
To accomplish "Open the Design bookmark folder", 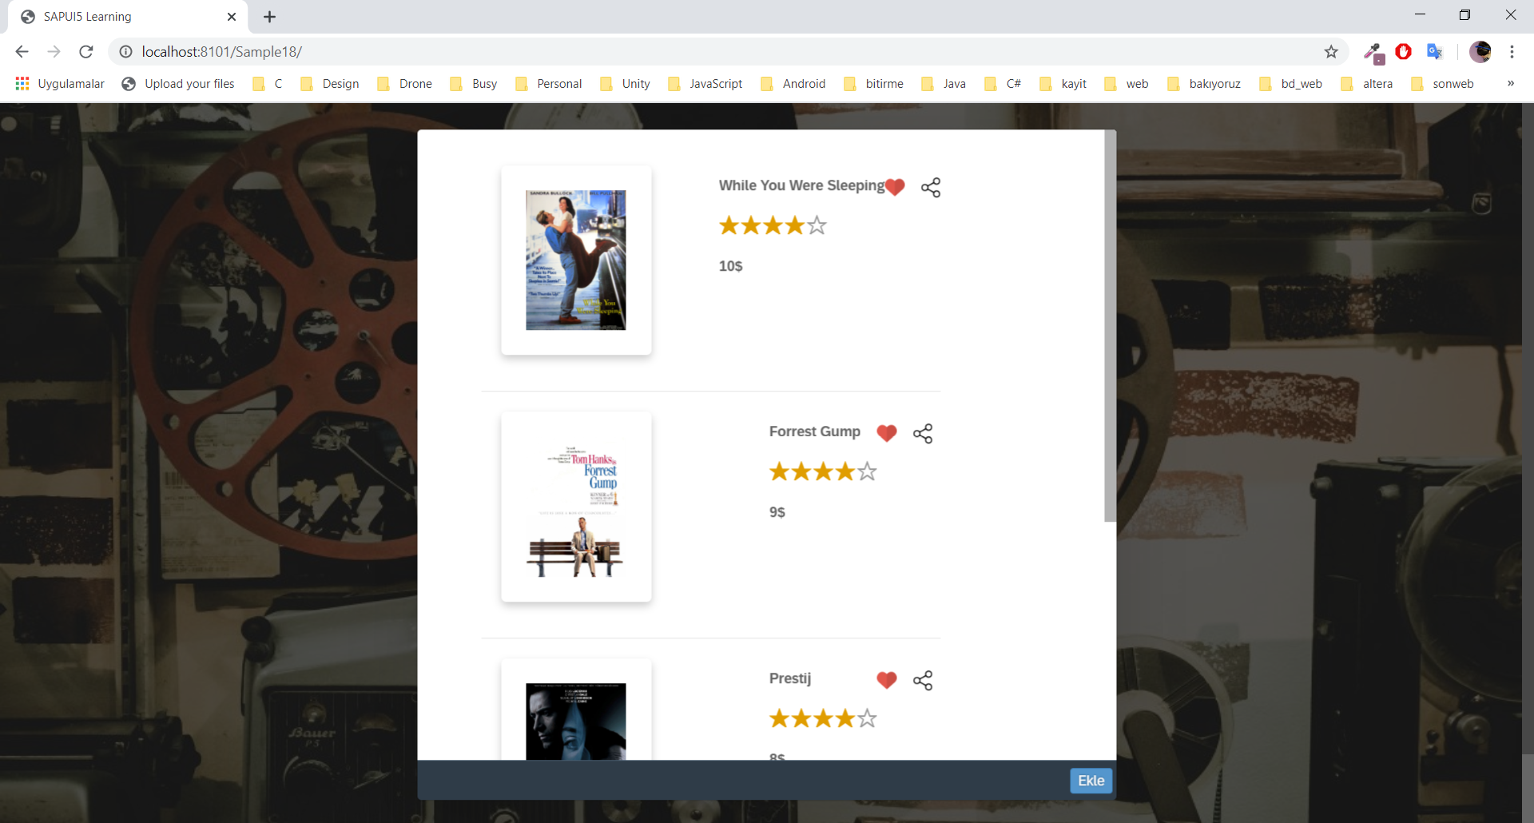I will [330, 83].
